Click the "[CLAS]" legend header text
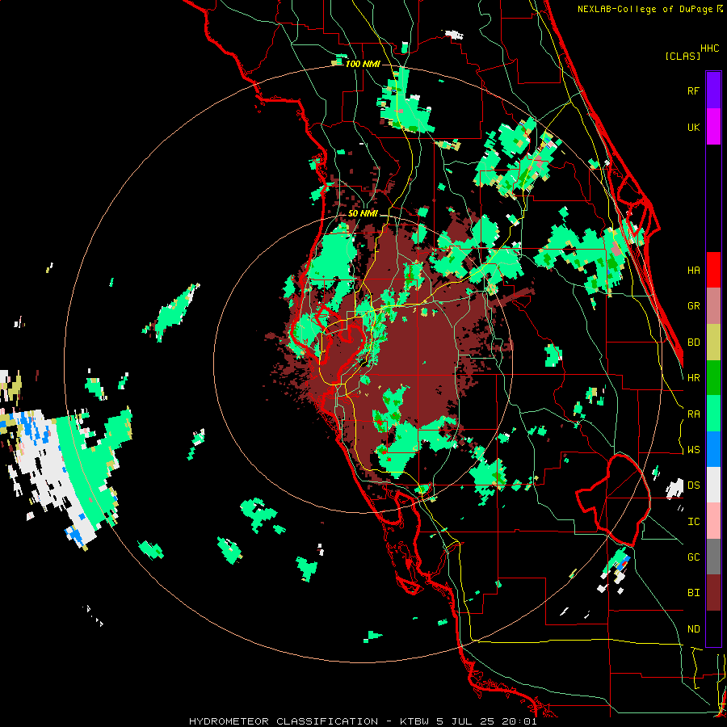 pyautogui.click(x=683, y=56)
